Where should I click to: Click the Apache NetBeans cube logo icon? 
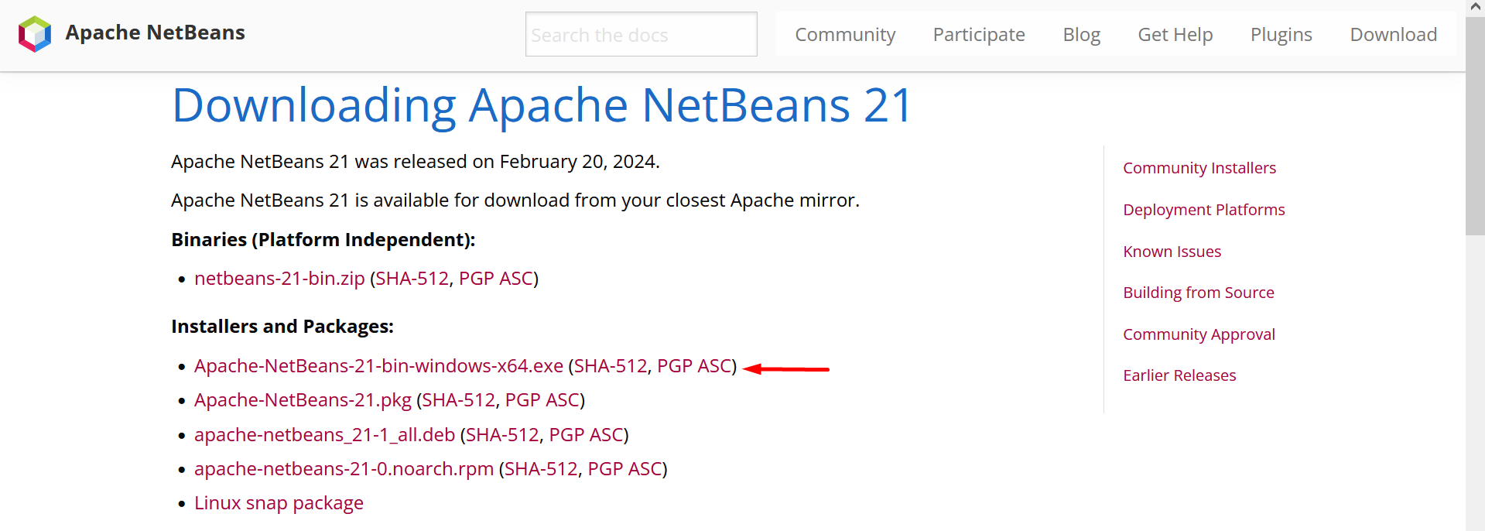coord(35,34)
